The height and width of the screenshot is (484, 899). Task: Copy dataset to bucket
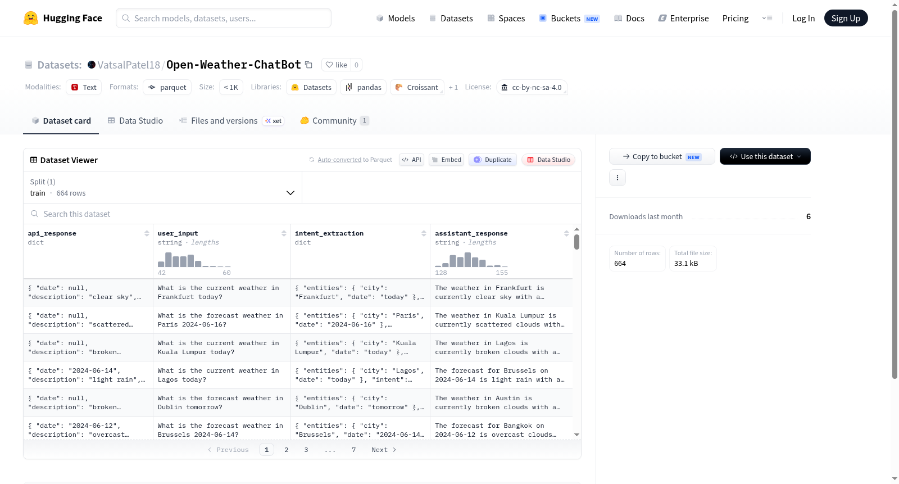pos(662,156)
